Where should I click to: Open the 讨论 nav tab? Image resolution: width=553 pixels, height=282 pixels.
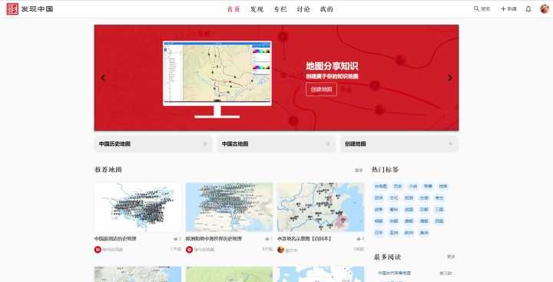(303, 9)
